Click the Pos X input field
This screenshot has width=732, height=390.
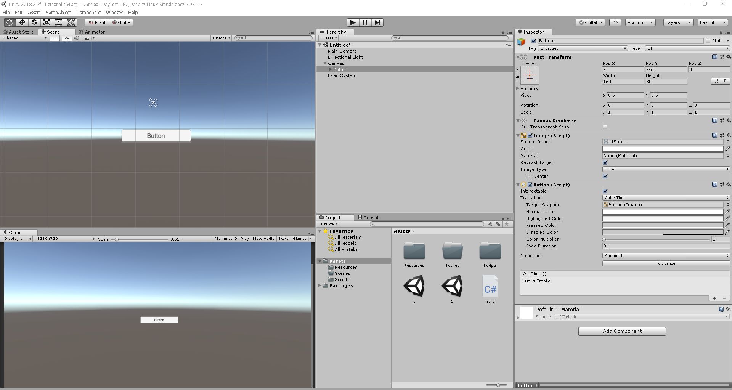tap(623, 69)
